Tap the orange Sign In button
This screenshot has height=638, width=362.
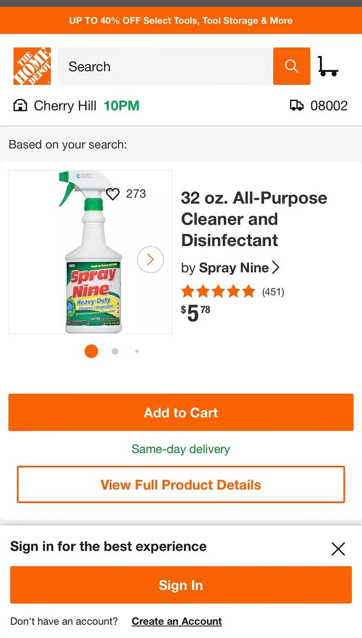181,585
